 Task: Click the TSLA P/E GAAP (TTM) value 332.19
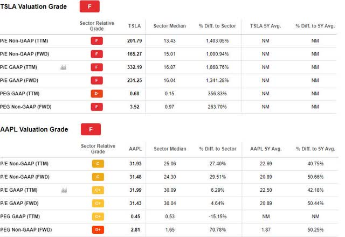[134, 67]
